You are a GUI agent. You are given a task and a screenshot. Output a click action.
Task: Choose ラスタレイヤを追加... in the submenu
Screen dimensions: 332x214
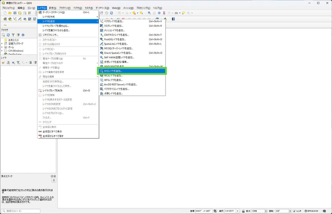tap(132, 26)
